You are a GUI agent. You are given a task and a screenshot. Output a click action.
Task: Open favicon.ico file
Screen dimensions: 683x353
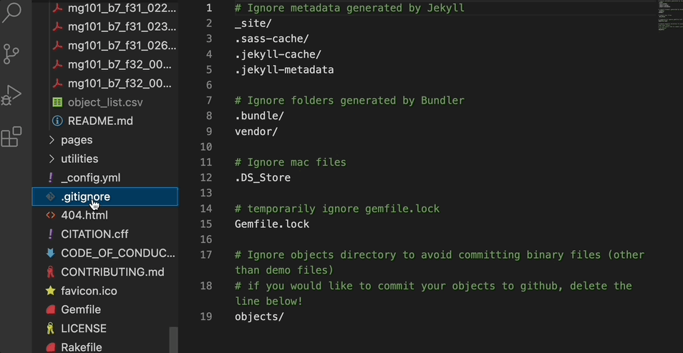89,291
